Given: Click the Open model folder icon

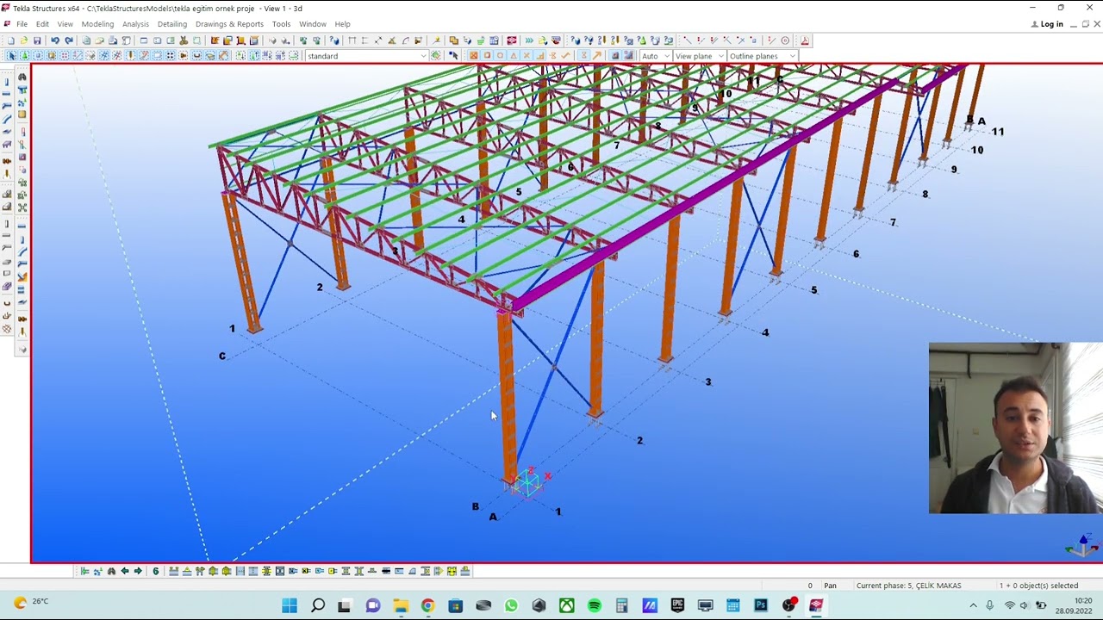Looking at the screenshot, I should (x=24, y=40).
